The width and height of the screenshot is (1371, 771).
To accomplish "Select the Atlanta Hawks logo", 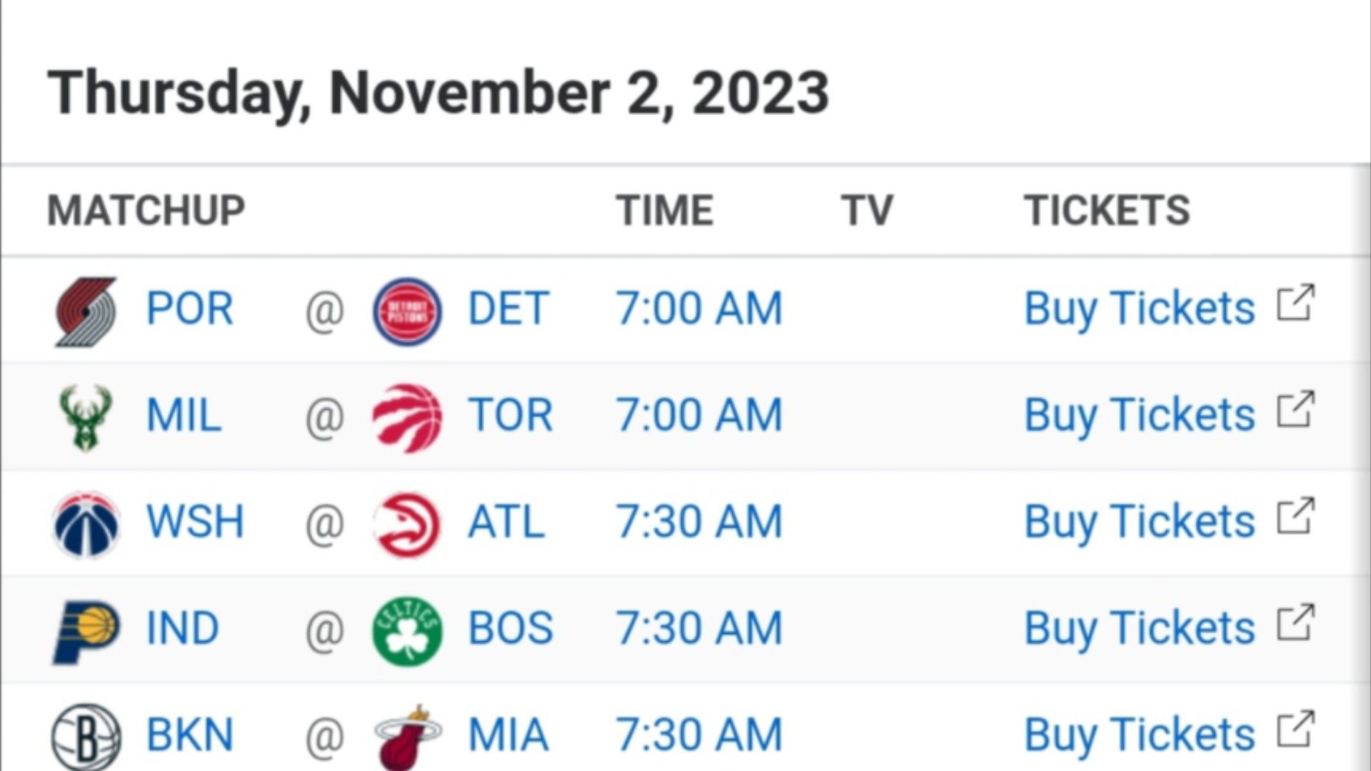I will click(407, 525).
